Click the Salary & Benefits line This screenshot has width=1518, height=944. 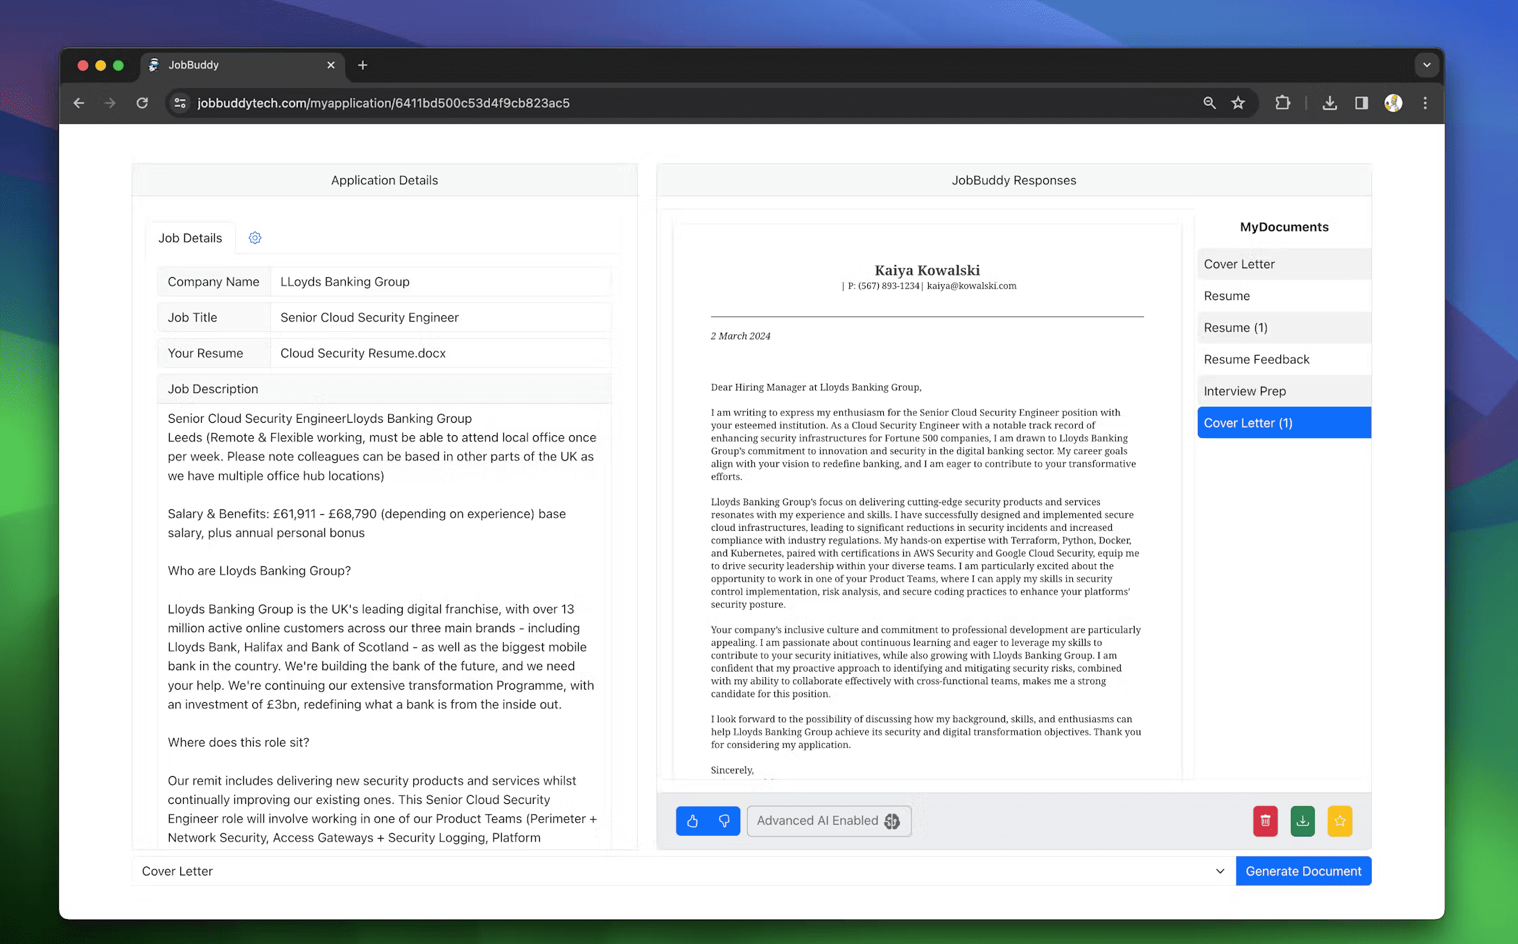point(367,523)
